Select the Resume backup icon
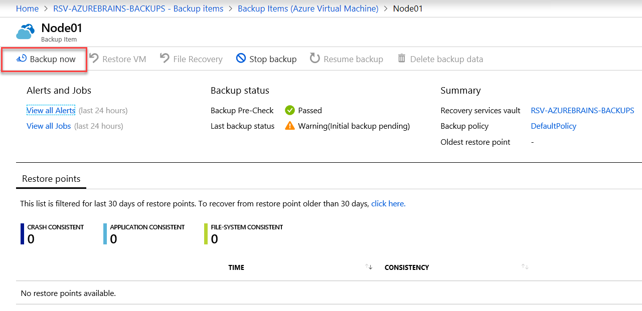Screen dimensions: 642x311 (x=314, y=59)
